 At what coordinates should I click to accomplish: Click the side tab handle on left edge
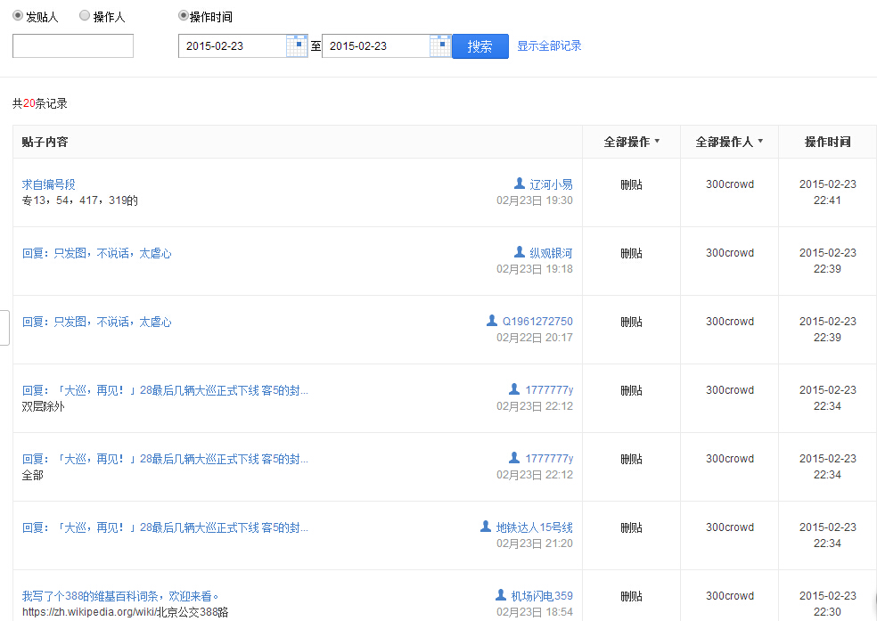pos(4,328)
